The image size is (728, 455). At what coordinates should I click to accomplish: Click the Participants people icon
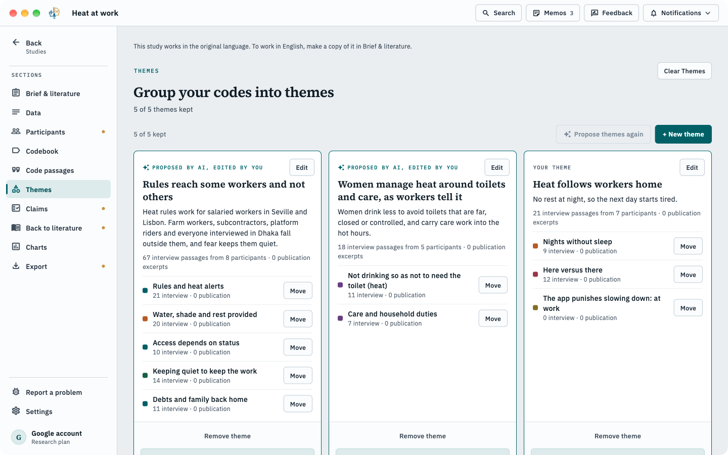point(16,131)
